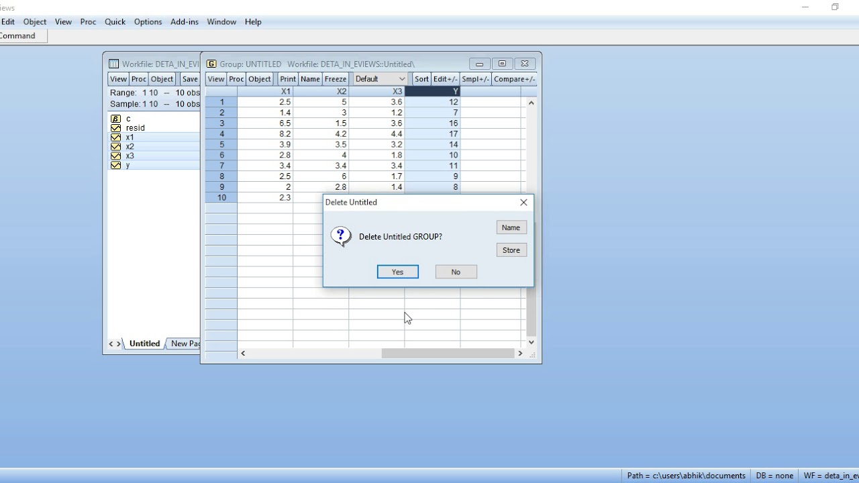Select the y series icon in workfile
The height and width of the screenshot is (483, 859).
115,166
